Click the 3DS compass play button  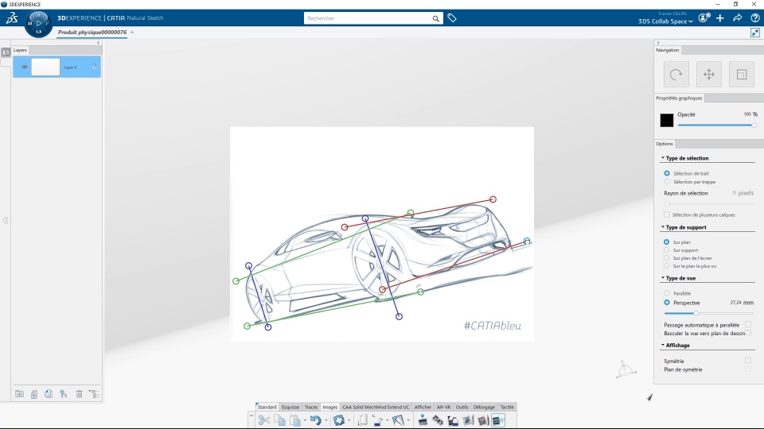point(39,23)
